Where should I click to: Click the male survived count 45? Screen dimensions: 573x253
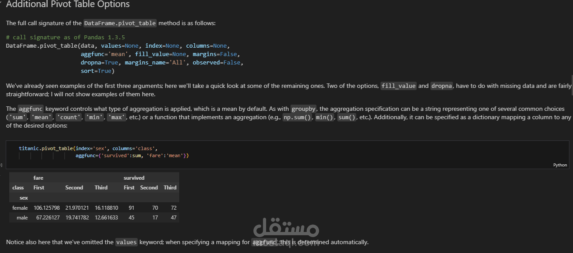[x=132, y=218]
